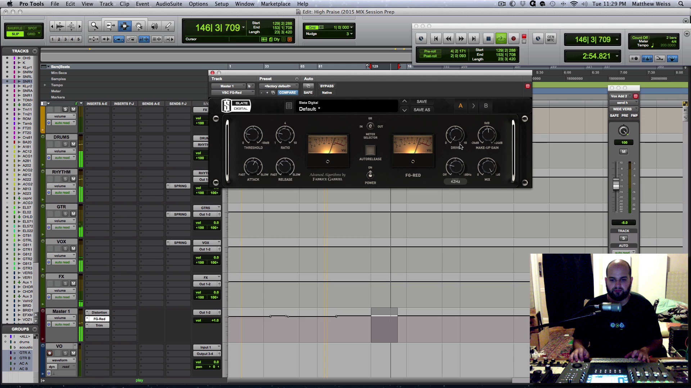Click the Distortion insert on Master 1
The width and height of the screenshot is (691, 388).
coord(99,313)
